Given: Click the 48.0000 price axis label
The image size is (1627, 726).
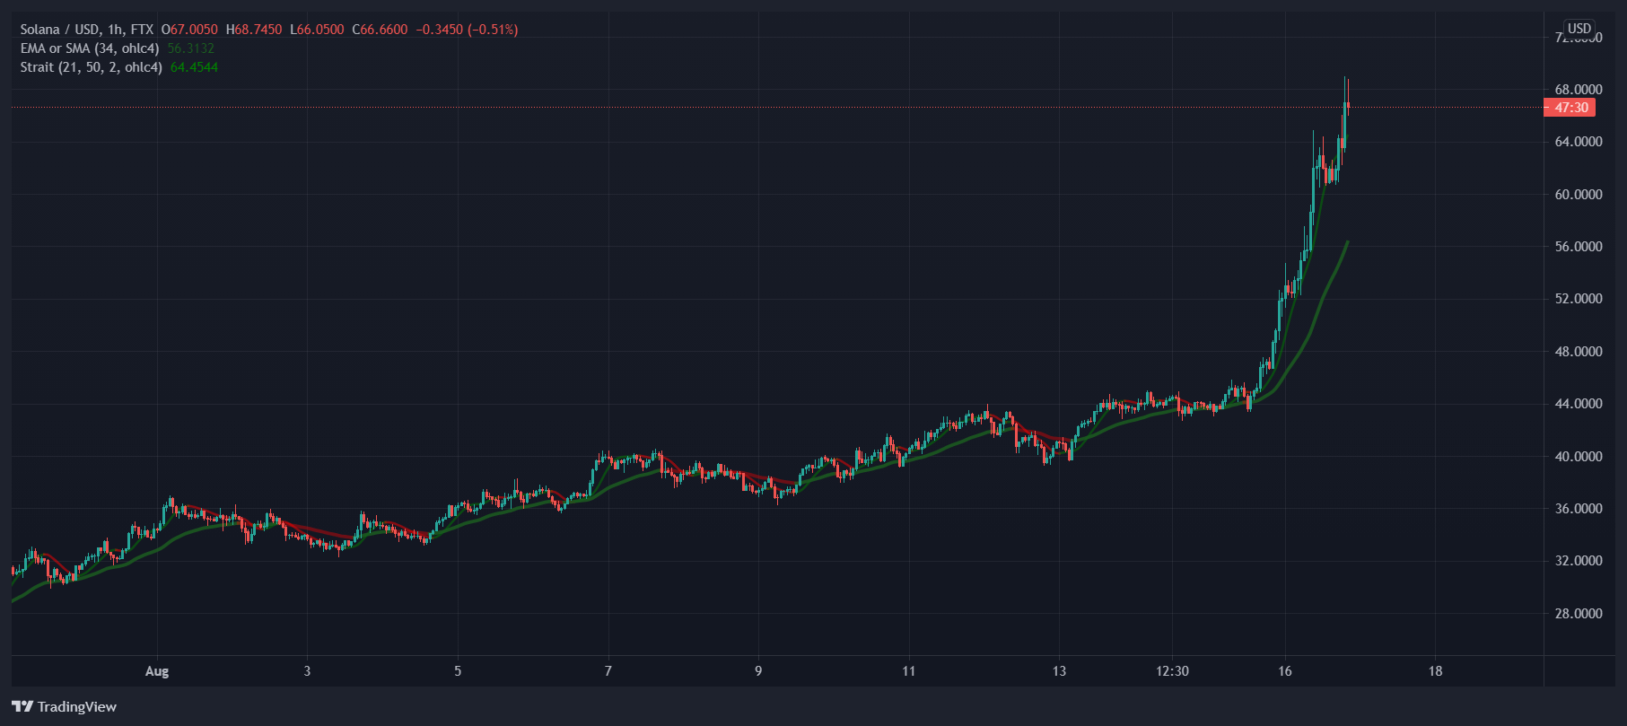Looking at the screenshot, I should click(1579, 352).
